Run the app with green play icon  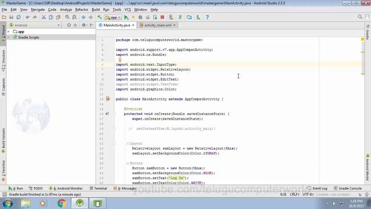(126, 17)
